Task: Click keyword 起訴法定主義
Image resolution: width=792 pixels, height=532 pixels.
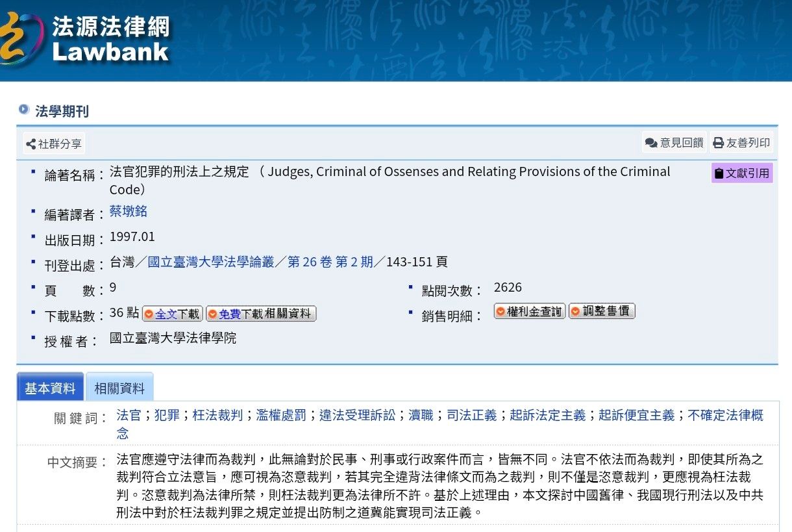Action: (547, 415)
